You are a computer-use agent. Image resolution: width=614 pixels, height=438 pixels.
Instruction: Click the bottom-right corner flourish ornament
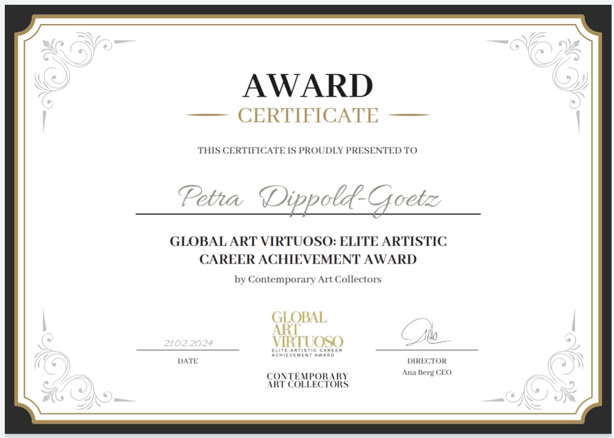(x=543, y=368)
